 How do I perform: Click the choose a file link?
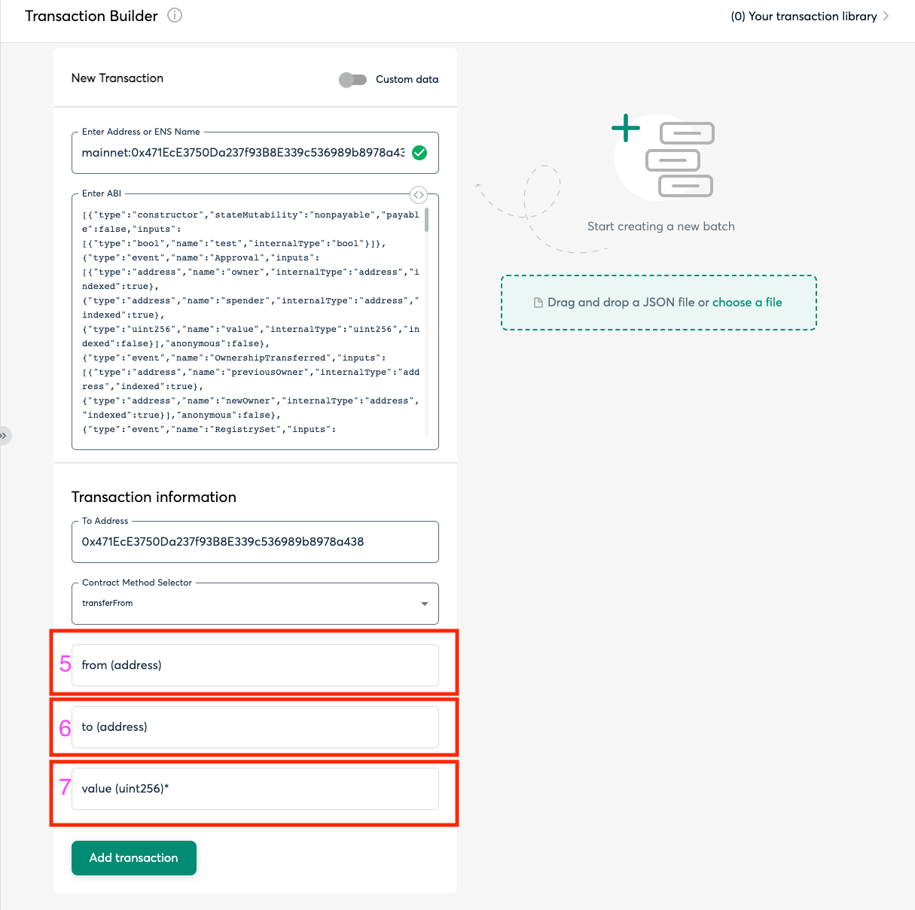pos(746,302)
